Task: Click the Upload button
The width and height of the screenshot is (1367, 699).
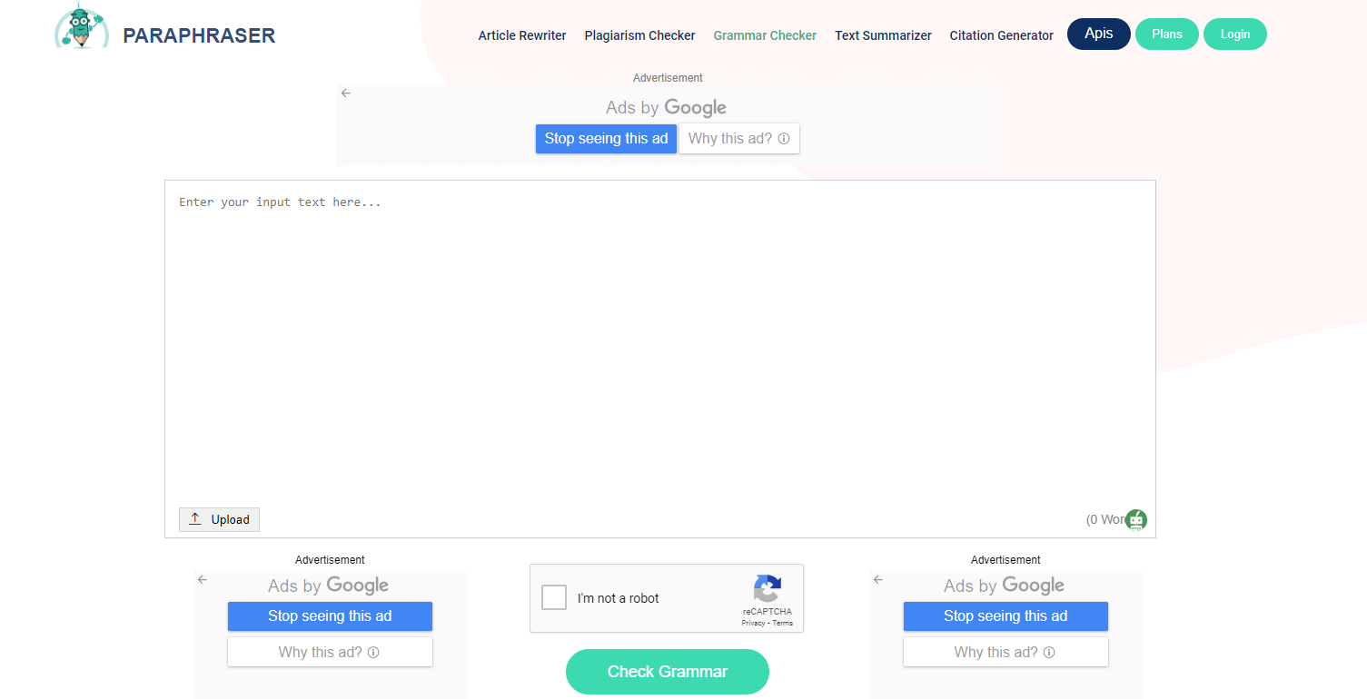Action: [x=219, y=519]
